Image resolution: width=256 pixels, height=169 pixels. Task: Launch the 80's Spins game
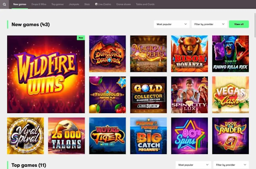coord(190,136)
